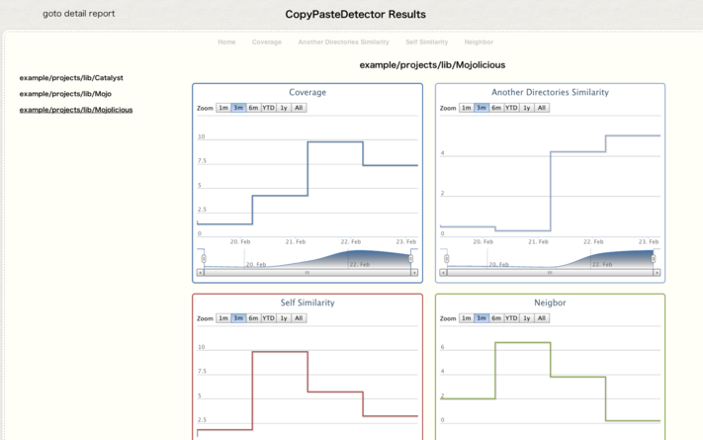Set Neigbor chart zoom to YTD
703x440 pixels.
point(511,318)
